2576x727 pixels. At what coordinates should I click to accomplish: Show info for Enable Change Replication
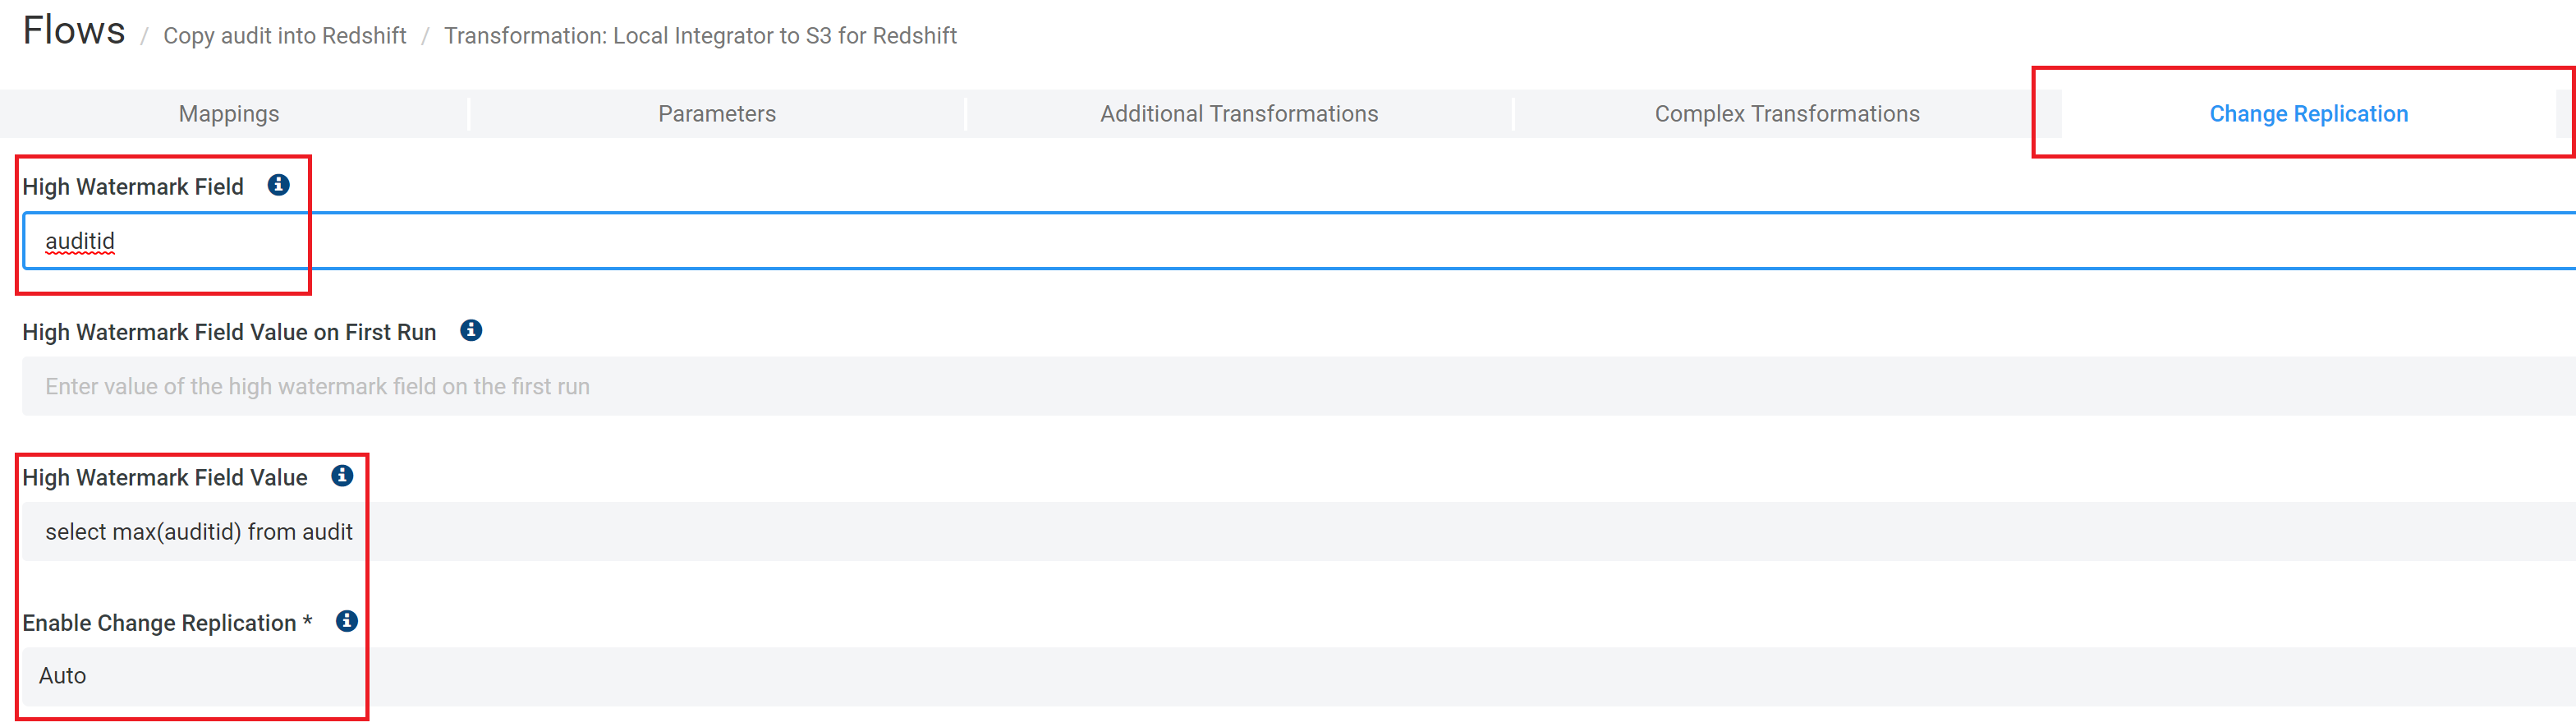[x=347, y=621]
